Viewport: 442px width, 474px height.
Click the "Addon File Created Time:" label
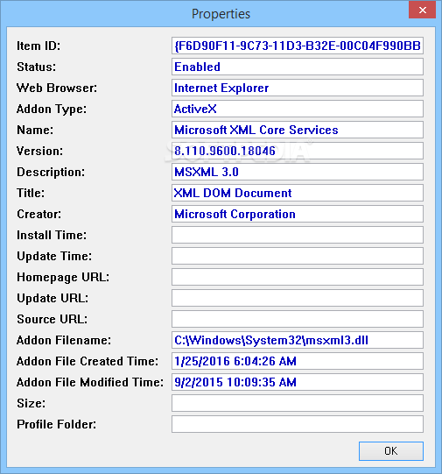coord(88,361)
